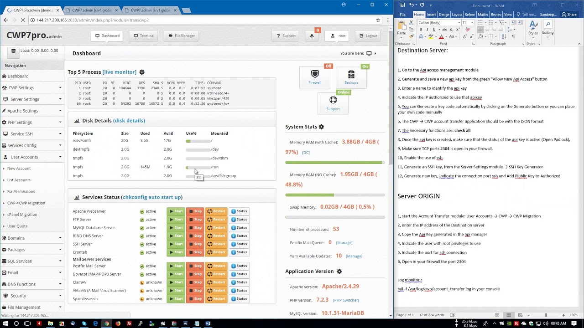Click the System Stats gear icon
The height and width of the screenshot is (328, 584).
321,127
